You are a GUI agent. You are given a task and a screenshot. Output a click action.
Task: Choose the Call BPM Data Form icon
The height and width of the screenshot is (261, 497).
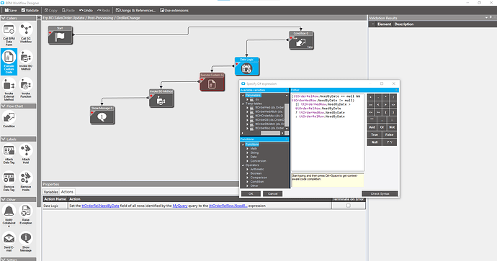pos(9,35)
